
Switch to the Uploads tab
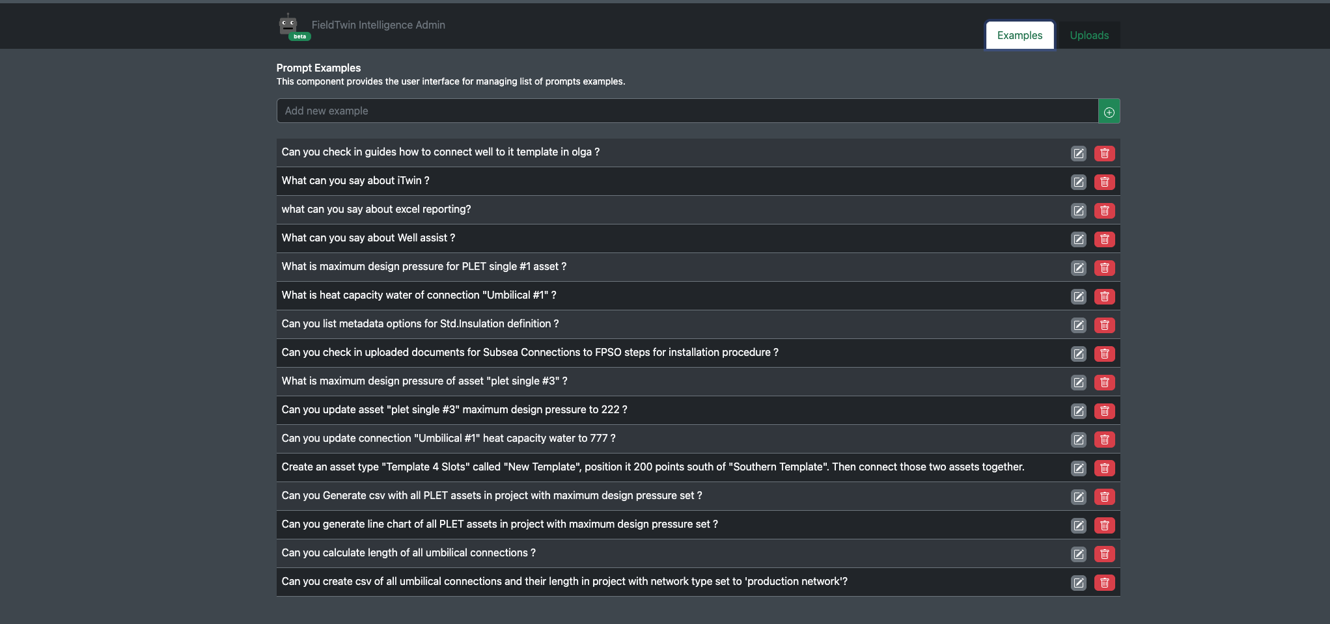(1088, 35)
